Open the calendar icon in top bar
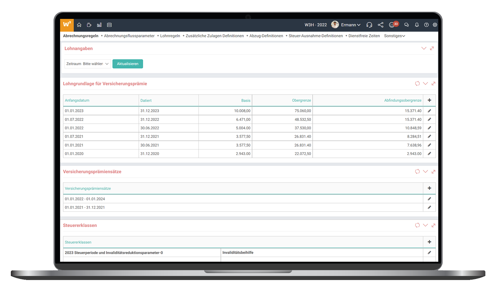Image resolution: width=494 pixels, height=289 pixels. click(x=109, y=25)
